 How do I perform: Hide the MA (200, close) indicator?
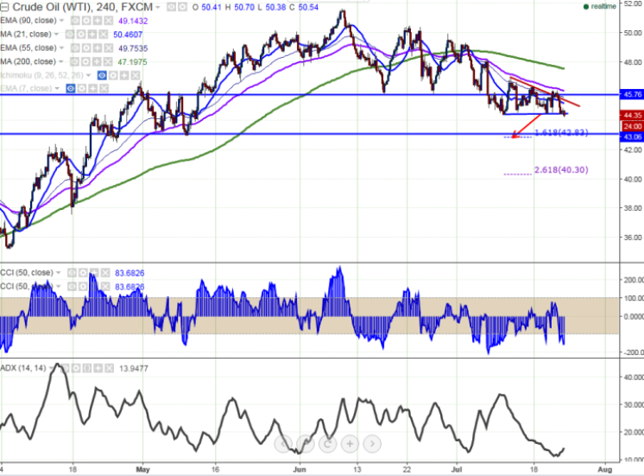74,61
